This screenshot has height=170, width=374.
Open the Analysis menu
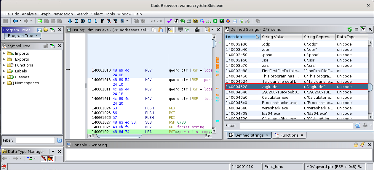click(29, 14)
